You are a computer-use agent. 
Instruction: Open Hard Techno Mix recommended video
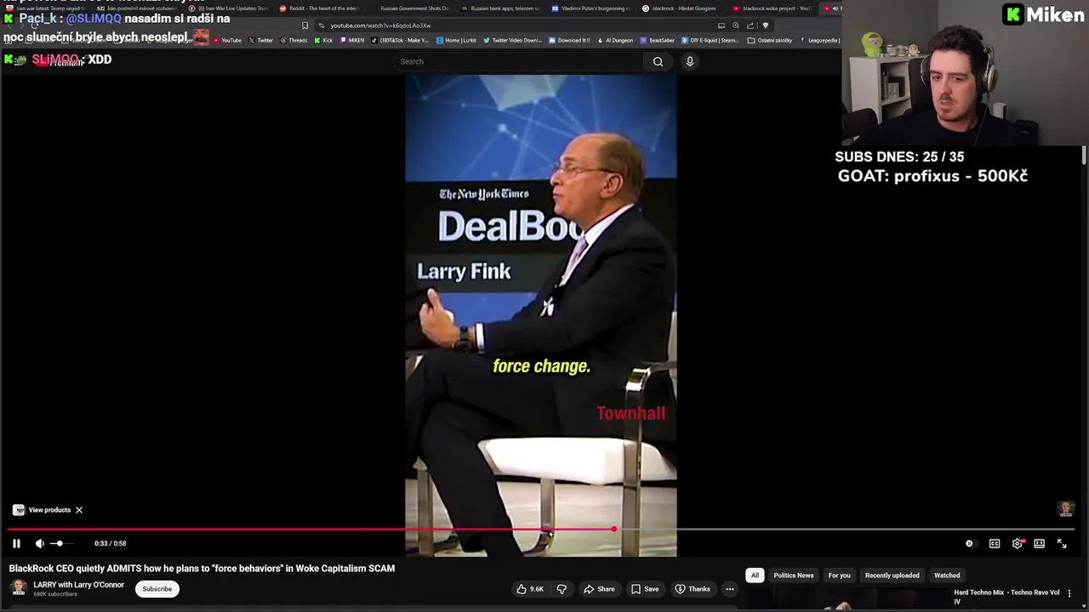(x=1007, y=597)
